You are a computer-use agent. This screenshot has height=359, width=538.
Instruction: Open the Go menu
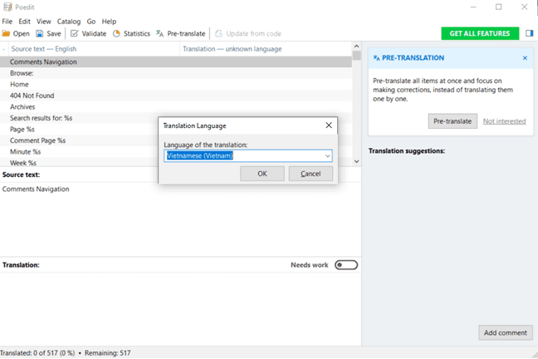91,22
